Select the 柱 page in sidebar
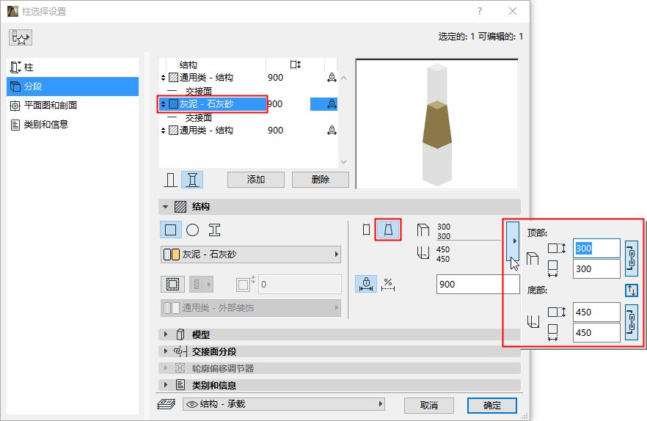Viewport: 647px width, 421px height. (73, 67)
